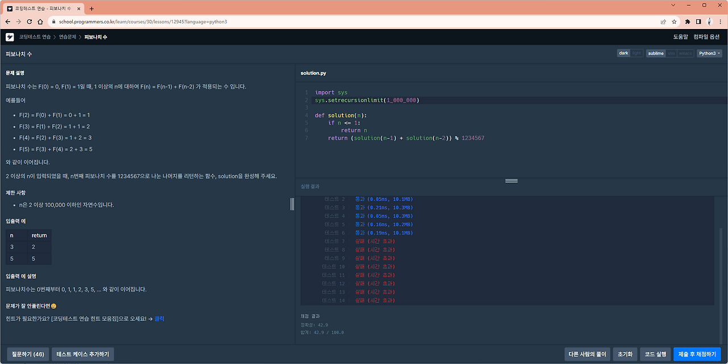Select vim key binding mode

click(671, 53)
